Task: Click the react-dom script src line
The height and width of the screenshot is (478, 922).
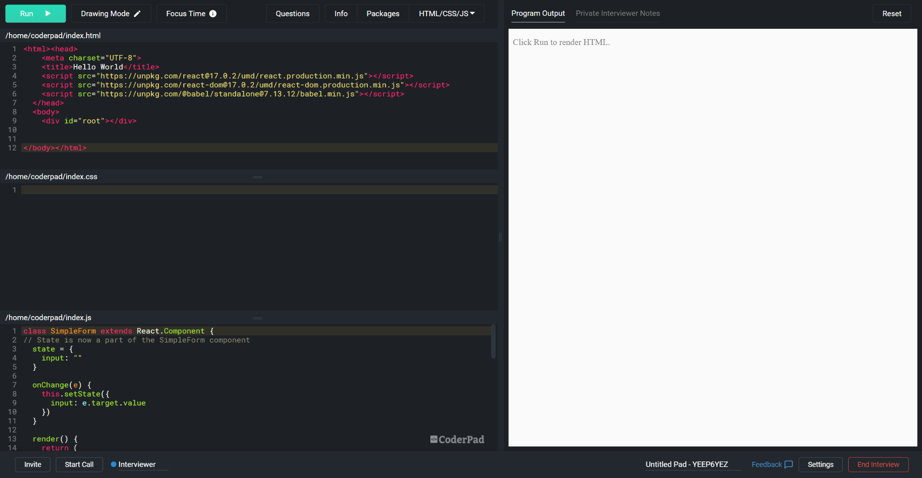Action: 245,85
